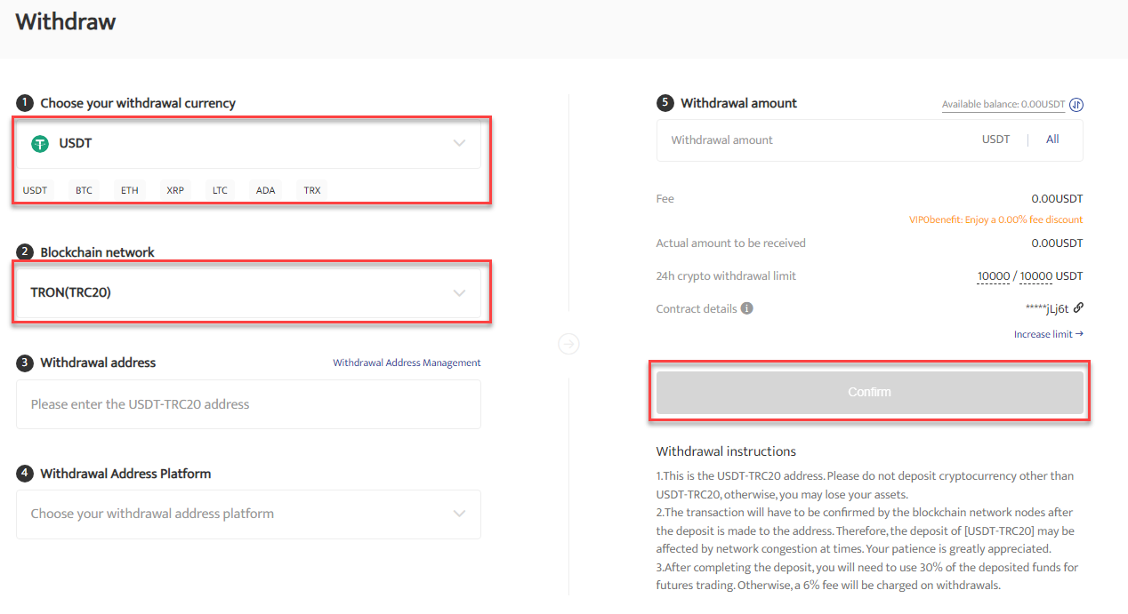Click All to withdraw full balance

tap(1052, 140)
